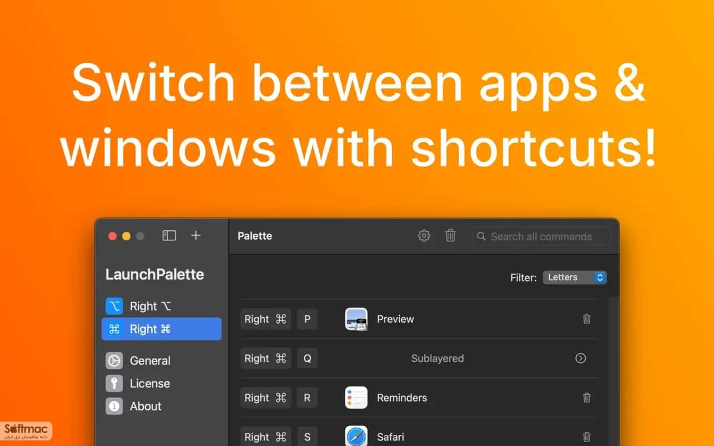Open the Letters filter dropdown
714x446 pixels.
[x=575, y=277]
